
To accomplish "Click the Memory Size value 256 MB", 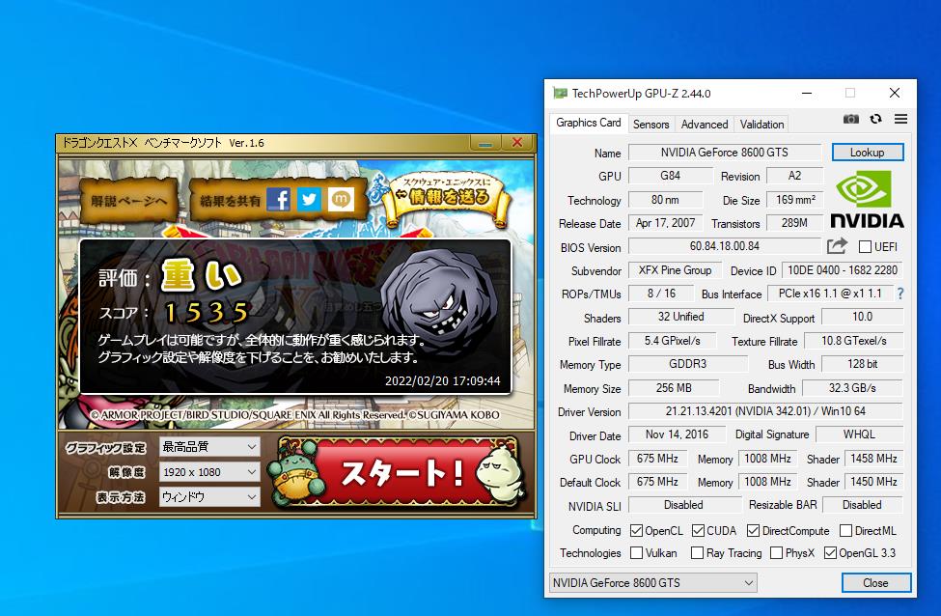I will pos(674,388).
